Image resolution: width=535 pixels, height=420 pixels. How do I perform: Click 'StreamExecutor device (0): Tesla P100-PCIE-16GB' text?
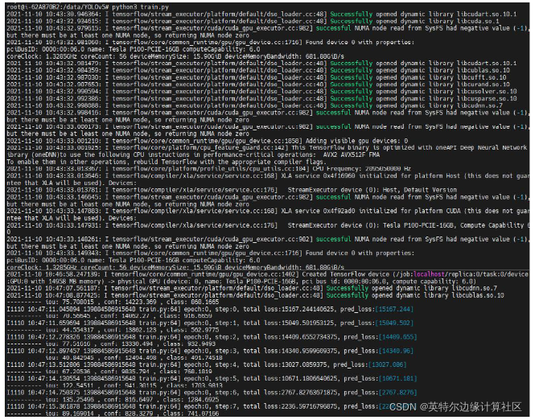[x=371, y=225]
